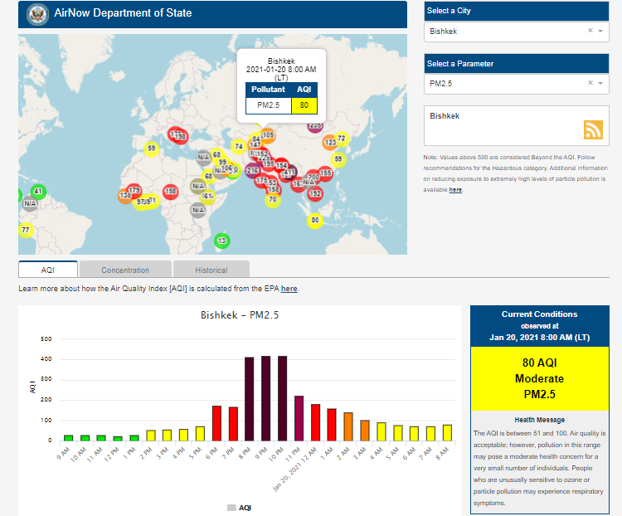
Task: Open the 'here' link on particle pollution exposure
Action: tap(455, 190)
